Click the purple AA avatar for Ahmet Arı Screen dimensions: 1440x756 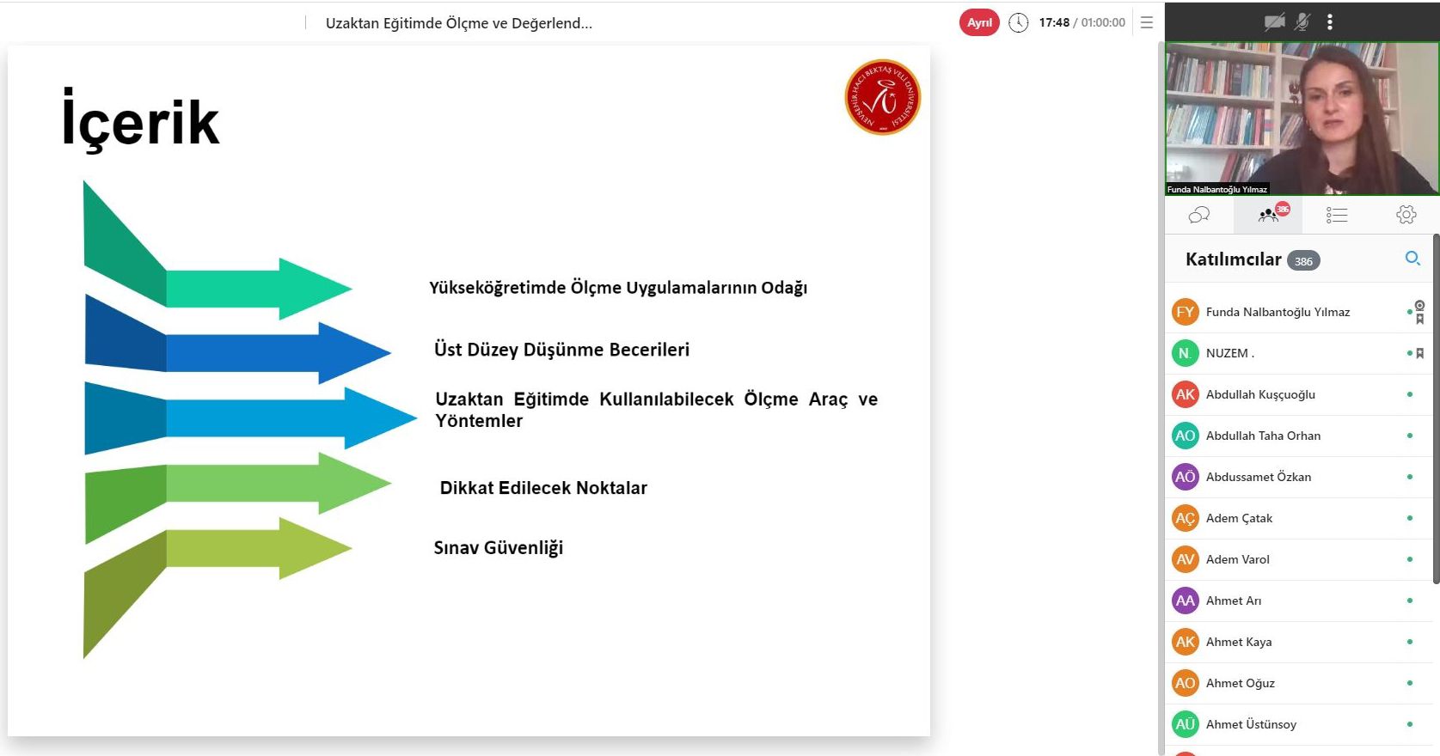(1186, 601)
